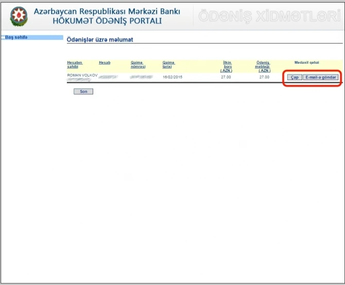Send receipt via E-mail-ə göndər button
The image size is (345, 285).
pyautogui.click(x=321, y=77)
